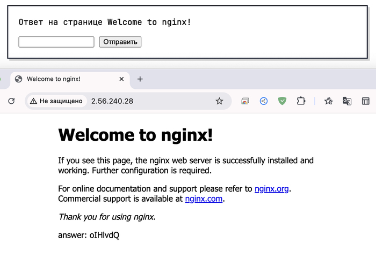Open the green shield ad blocker extension
The image size is (376, 259).
click(282, 101)
